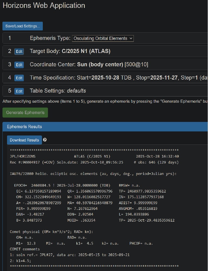Click the L= 194.0393806 value

pos(134,214)
